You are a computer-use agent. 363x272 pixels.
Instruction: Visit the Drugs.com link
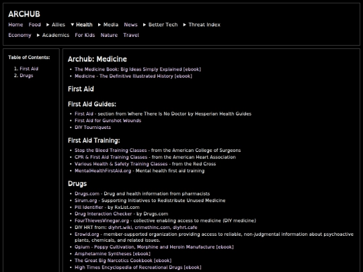tap(87, 193)
